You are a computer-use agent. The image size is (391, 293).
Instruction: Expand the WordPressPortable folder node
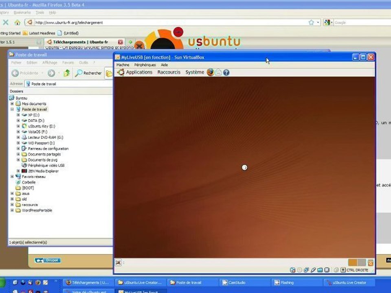[x=12, y=210]
